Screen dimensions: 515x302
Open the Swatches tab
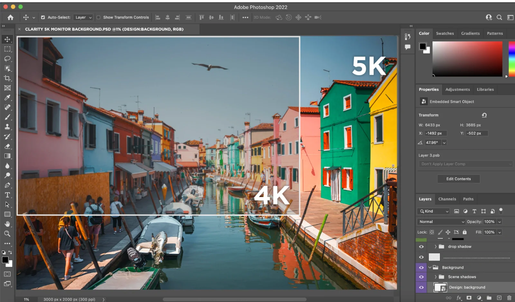(445, 33)
